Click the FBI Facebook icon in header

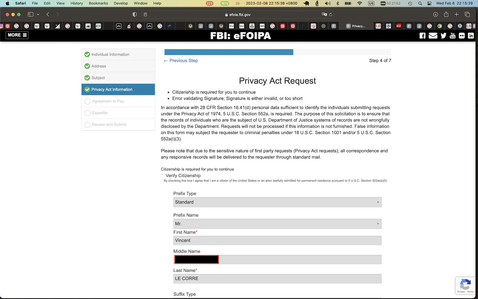(423, 36)
